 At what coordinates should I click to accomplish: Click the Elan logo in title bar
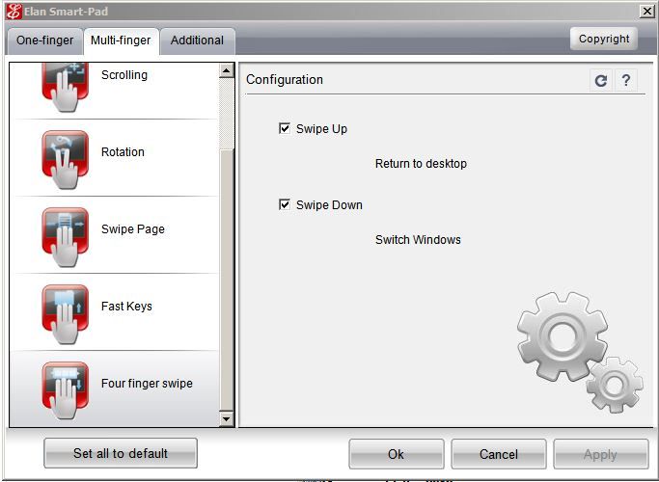(14, 12)
